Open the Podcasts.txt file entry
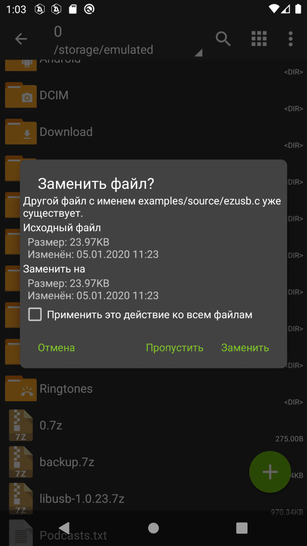This screenshot has width=307, height=546. [153, 532]
